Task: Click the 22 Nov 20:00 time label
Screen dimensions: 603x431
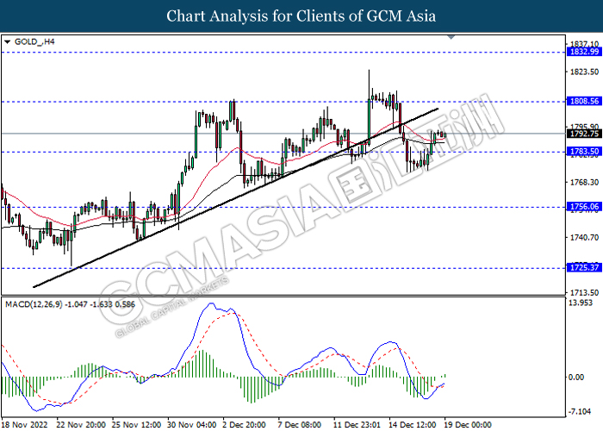Action: [81, 425]
